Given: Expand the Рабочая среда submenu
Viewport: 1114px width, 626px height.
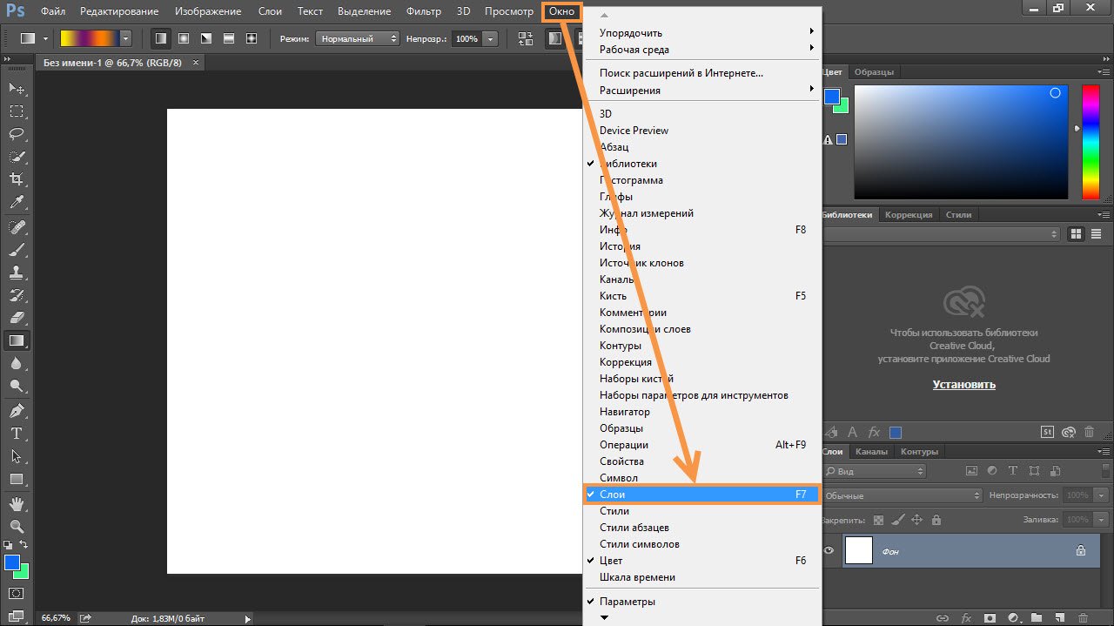Looking at the screenshot, I should coord(634,50).
